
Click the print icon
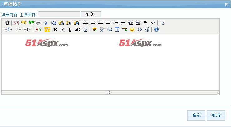pos(39,23)
